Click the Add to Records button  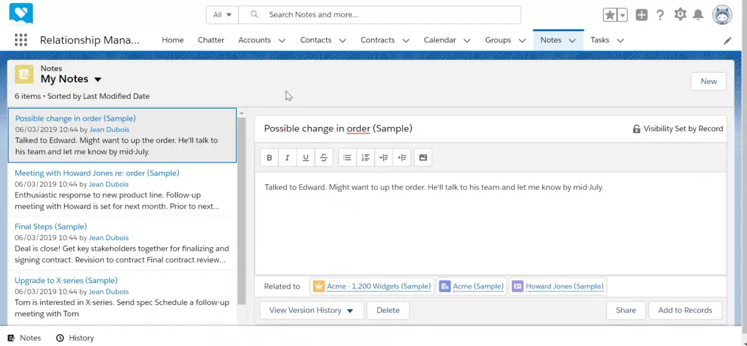(685, 311)
